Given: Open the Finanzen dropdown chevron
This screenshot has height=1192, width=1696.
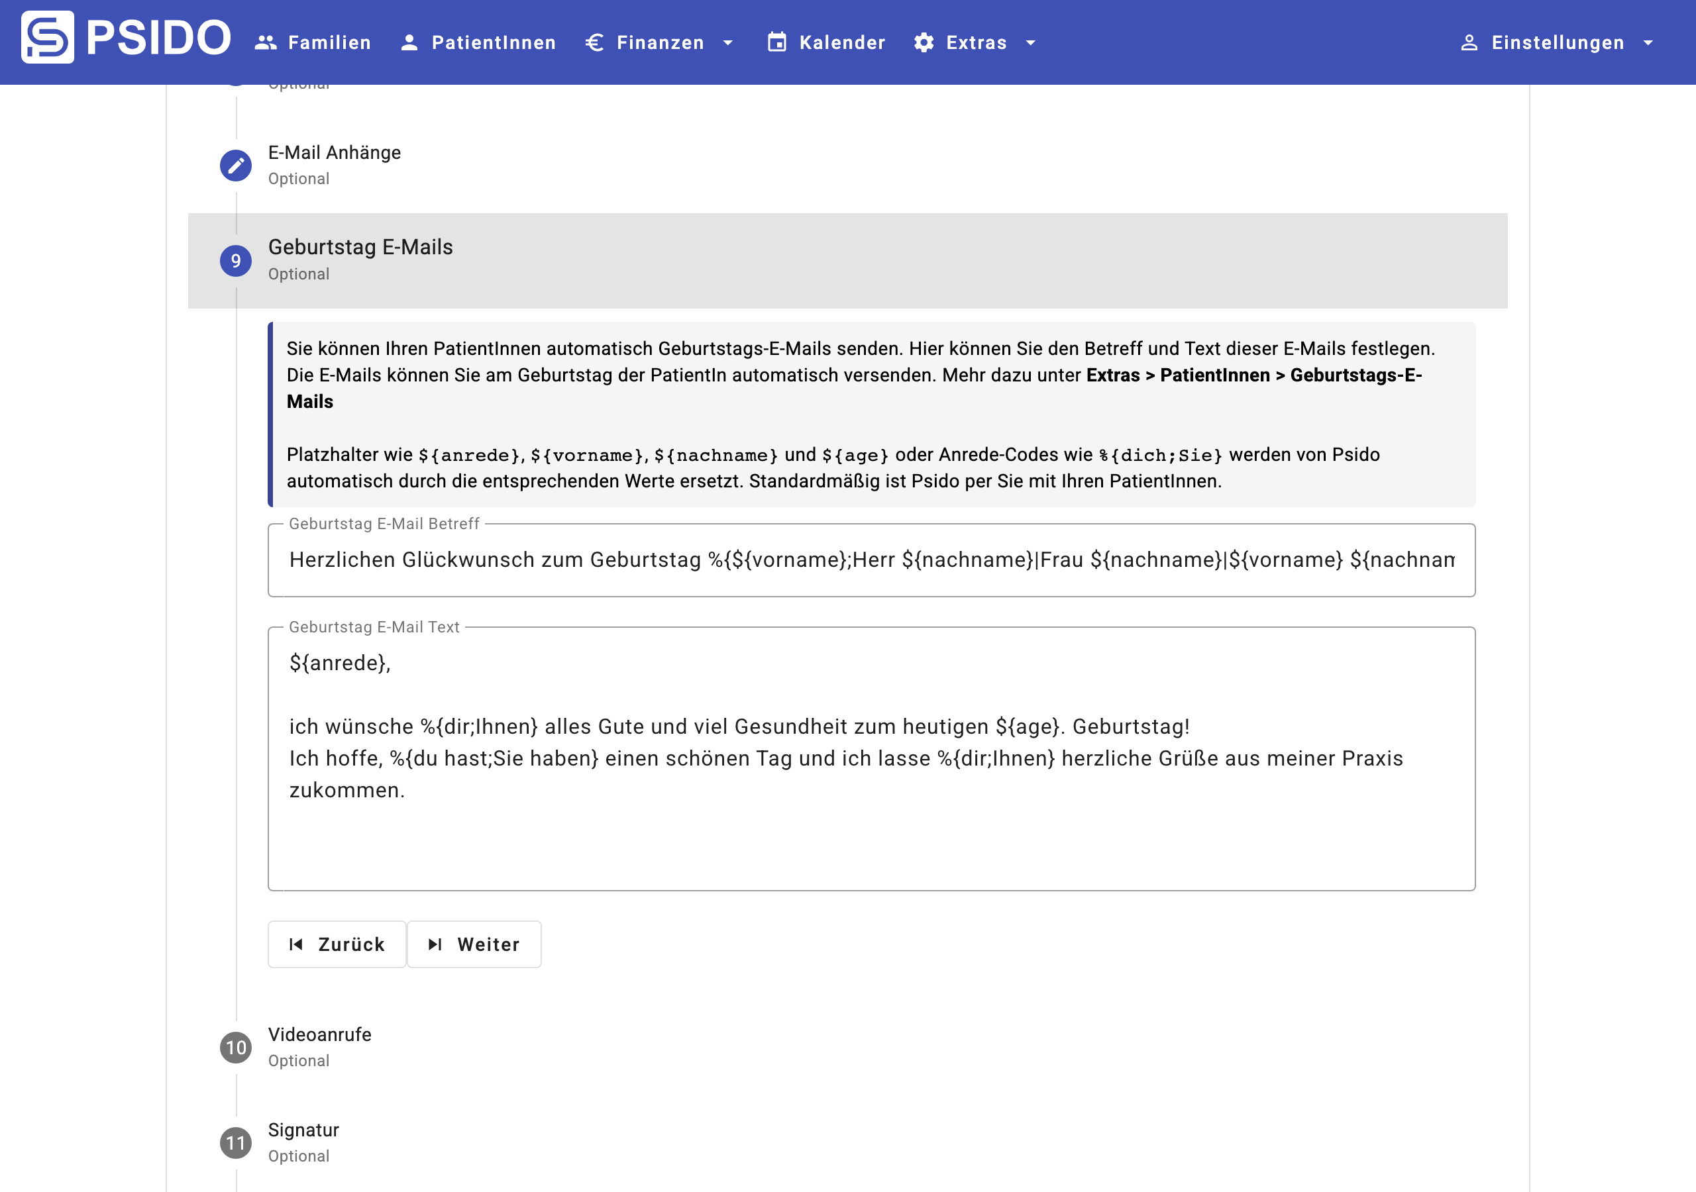Looking at the screenshot, I should [727, 42].
